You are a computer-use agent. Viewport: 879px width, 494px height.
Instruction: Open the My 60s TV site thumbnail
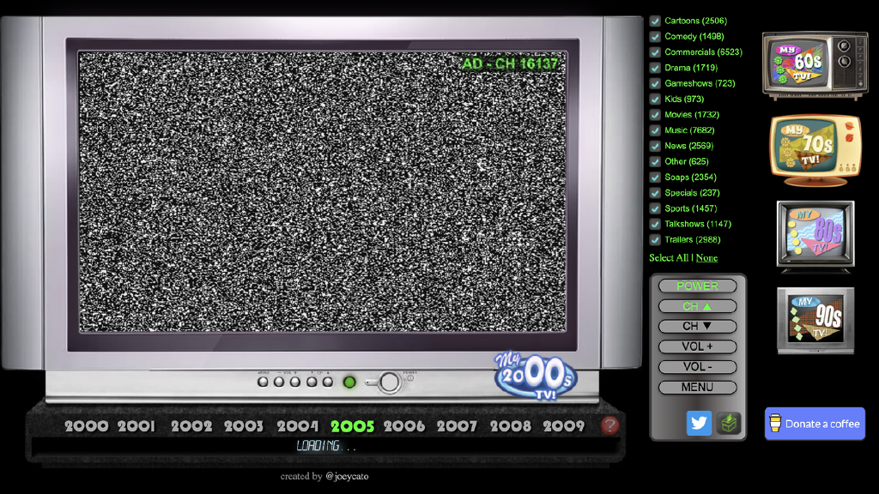tap(815, 65)
